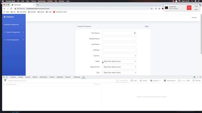Click the Back link on Create Employees card
Screen dimensions: 202x113
coord(147,26)
